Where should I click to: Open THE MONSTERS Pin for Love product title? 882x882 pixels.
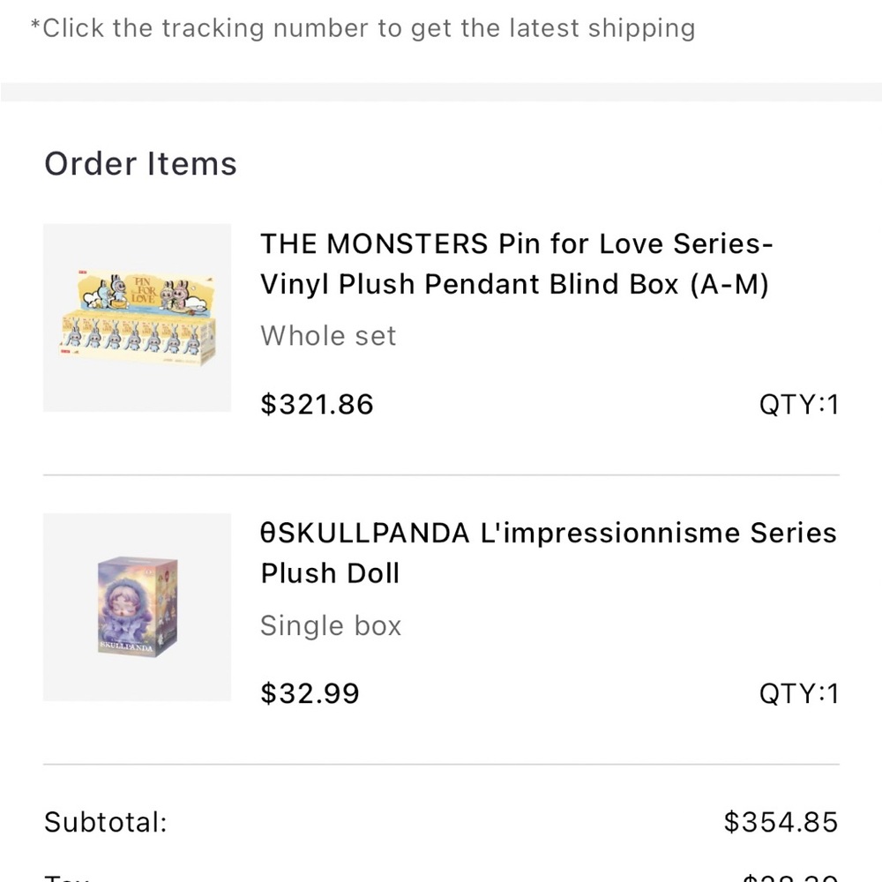(516, 264)
